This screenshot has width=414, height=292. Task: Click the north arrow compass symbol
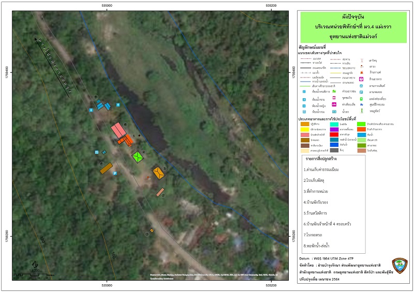pyautogui.click(x=35, y=264)
